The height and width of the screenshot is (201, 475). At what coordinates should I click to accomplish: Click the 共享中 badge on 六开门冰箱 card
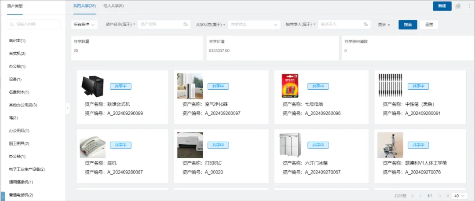318,145
